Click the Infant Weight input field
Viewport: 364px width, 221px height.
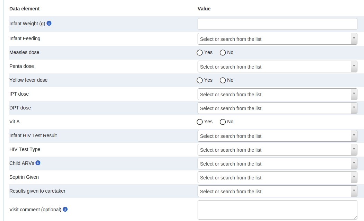coord(277,24)
